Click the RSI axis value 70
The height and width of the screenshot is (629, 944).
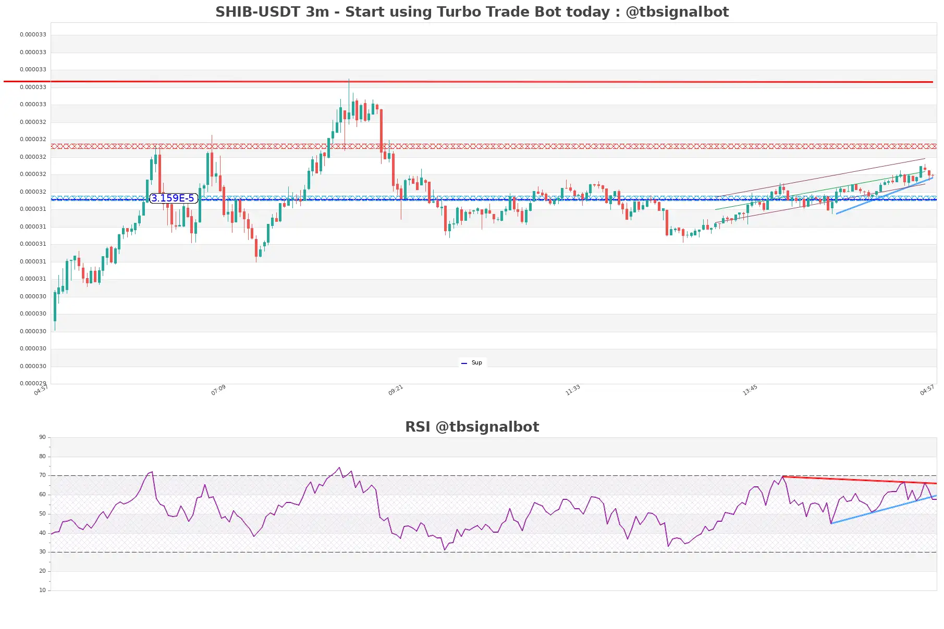[42, 475]
